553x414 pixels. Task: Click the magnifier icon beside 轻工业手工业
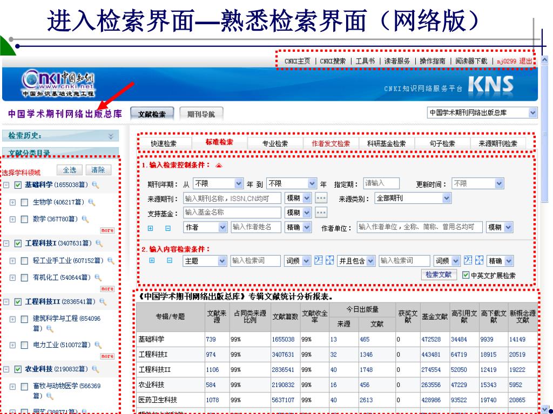[x=111, y=261]
